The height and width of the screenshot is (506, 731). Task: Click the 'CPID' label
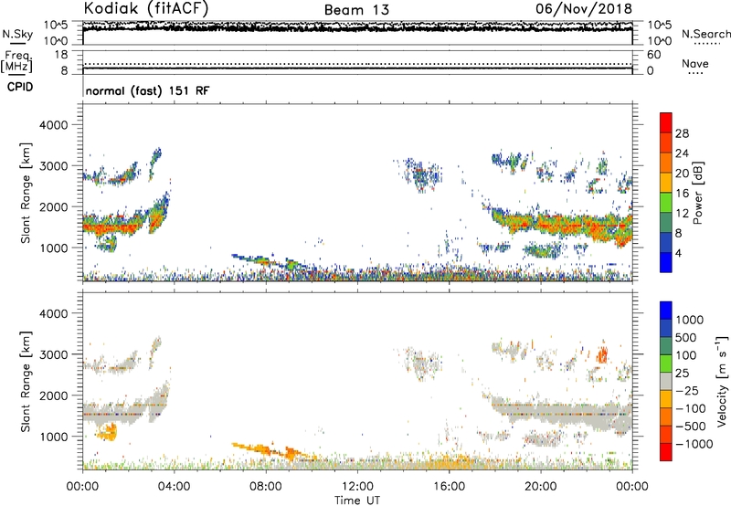(x=20, y=87)
